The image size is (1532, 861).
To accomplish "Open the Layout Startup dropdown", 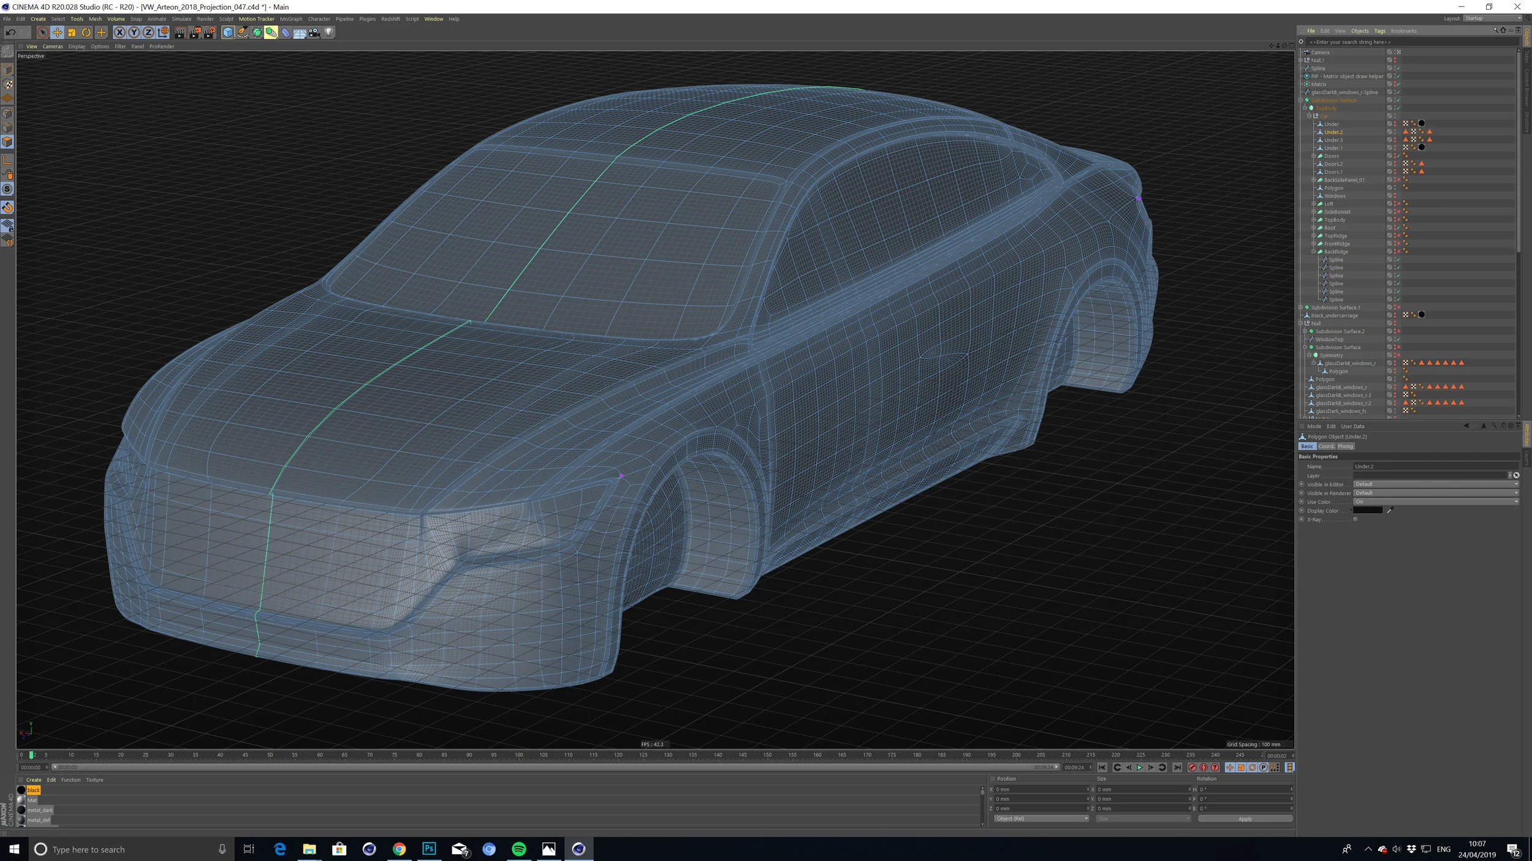I will [1493, 18].
